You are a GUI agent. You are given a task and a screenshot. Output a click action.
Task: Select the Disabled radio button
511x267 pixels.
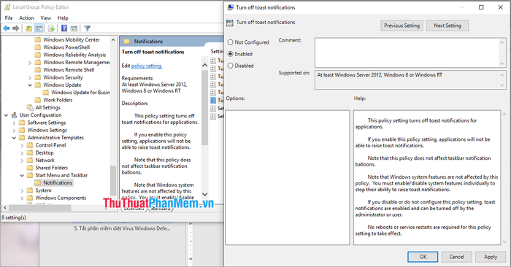click(x=231, y=66)
